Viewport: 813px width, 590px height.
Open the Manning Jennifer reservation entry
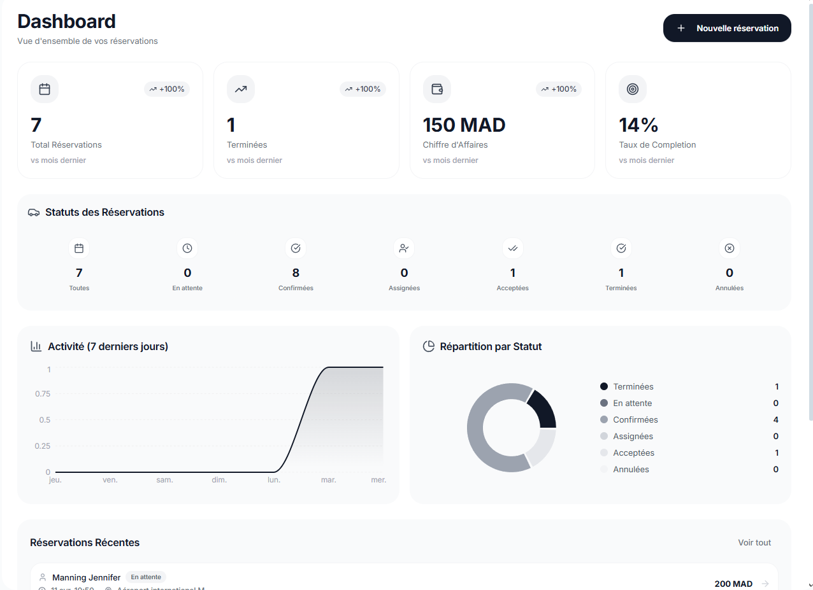click(x=404, y=577)
